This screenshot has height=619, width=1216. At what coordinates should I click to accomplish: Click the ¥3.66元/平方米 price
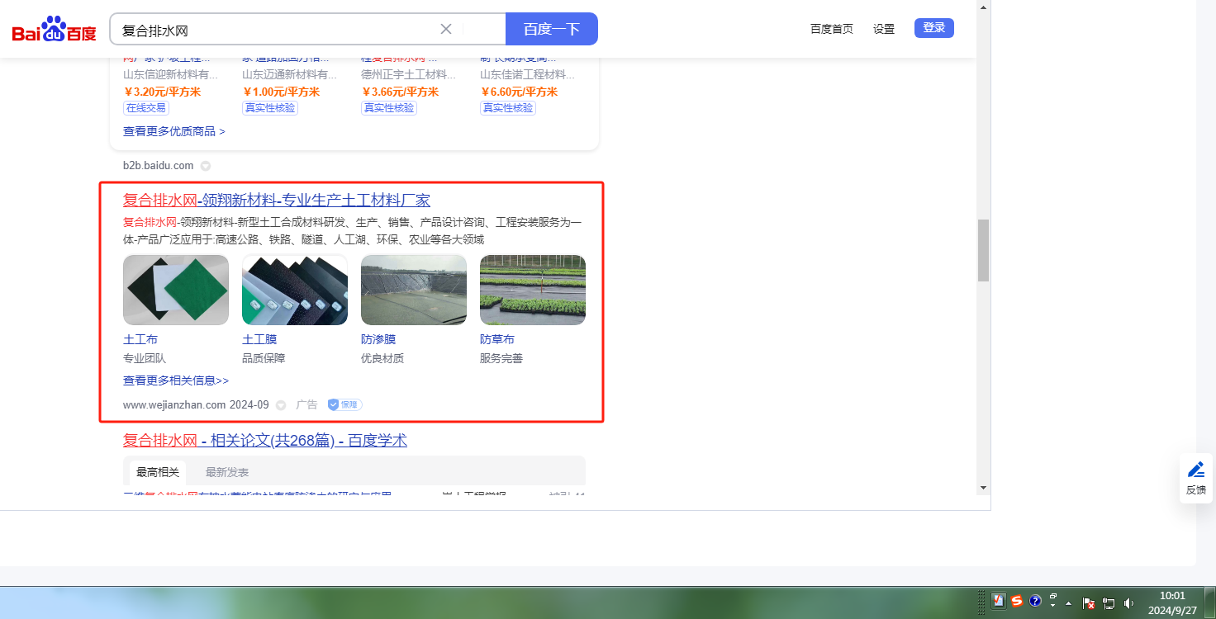(400, 92)
